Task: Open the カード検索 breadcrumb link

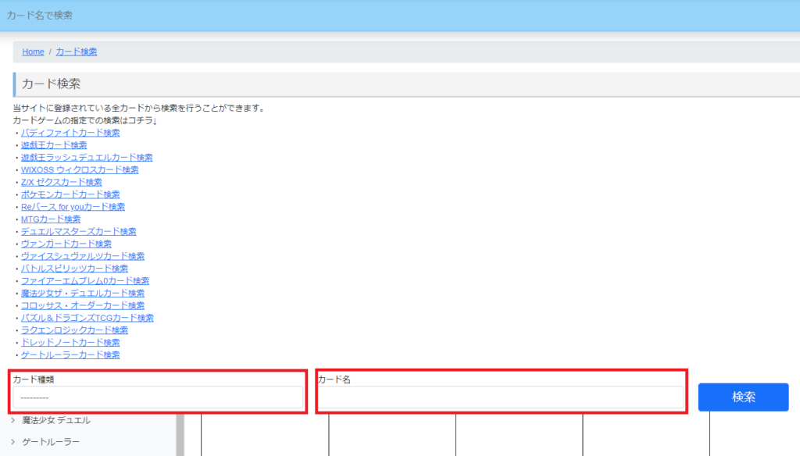Action: coord(77,52)
